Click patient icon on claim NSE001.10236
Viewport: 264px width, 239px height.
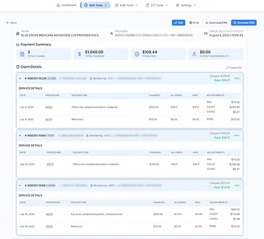click(x=61, y=78)
